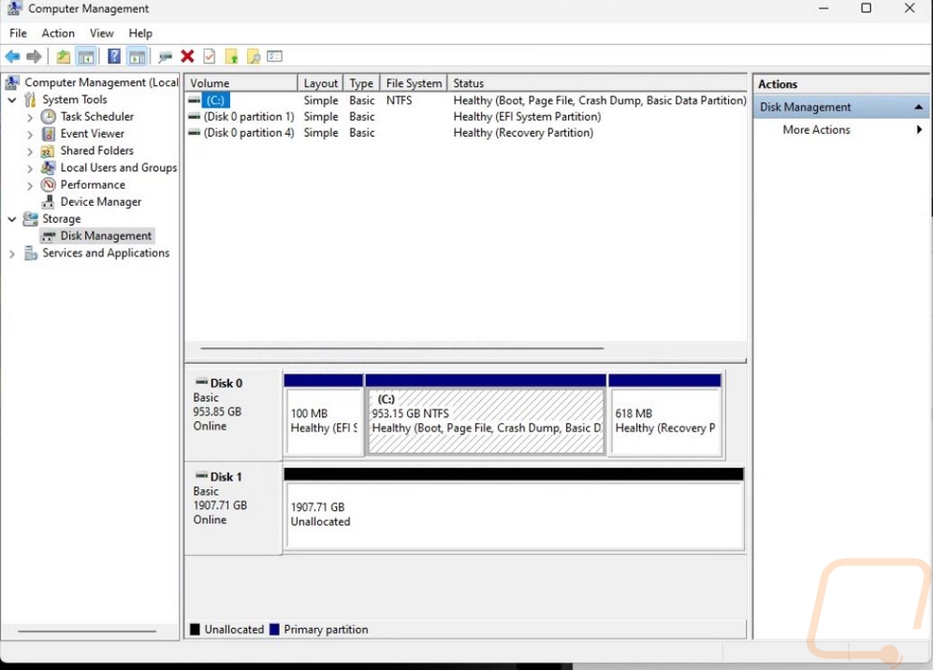The image size is (933, 670).
Task: Toggle the Show/Hide Action Pane toolbar icon
Action: (x=137, y=56)
